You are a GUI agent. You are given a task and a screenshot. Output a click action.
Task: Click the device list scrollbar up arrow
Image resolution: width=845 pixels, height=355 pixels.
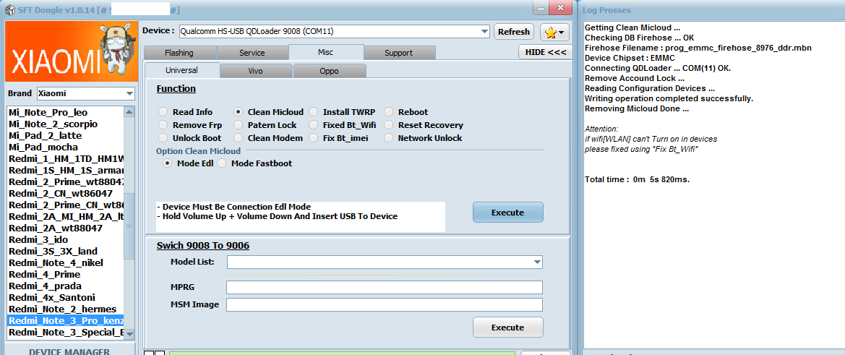tap(129, 111)
